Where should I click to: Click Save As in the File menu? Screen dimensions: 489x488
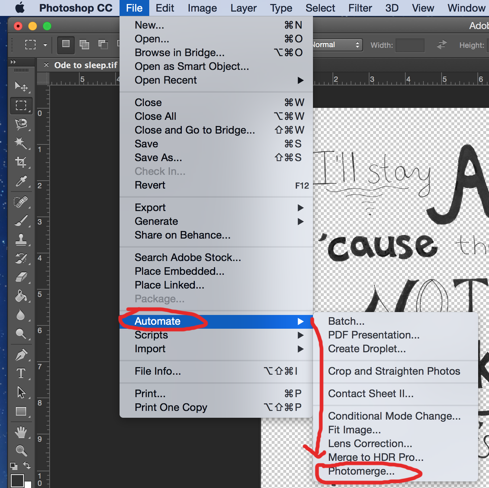click(158, 157)
